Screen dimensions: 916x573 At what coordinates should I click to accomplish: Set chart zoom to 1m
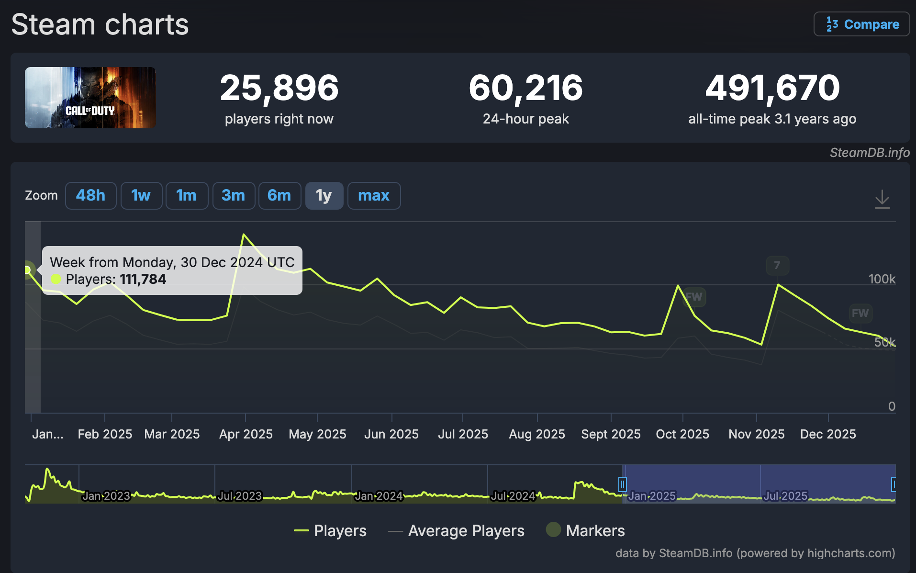(x=187, y=195)
